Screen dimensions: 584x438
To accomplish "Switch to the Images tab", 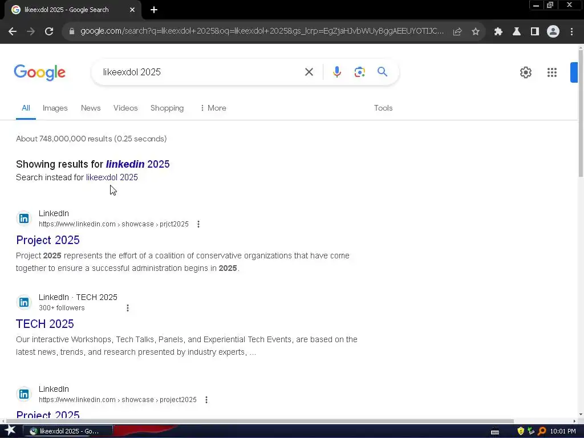I will (55, 108).
